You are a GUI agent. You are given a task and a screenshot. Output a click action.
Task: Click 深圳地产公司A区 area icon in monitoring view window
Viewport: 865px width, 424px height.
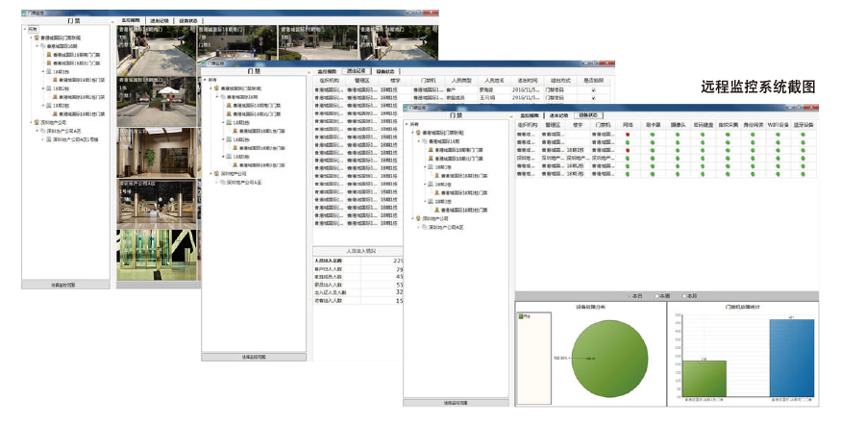pos(42,131)
